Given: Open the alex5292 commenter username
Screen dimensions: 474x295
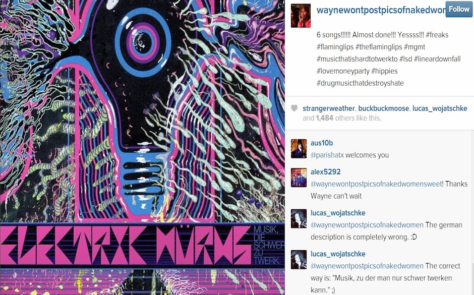Looking at the screenshot, I should 326,171.
